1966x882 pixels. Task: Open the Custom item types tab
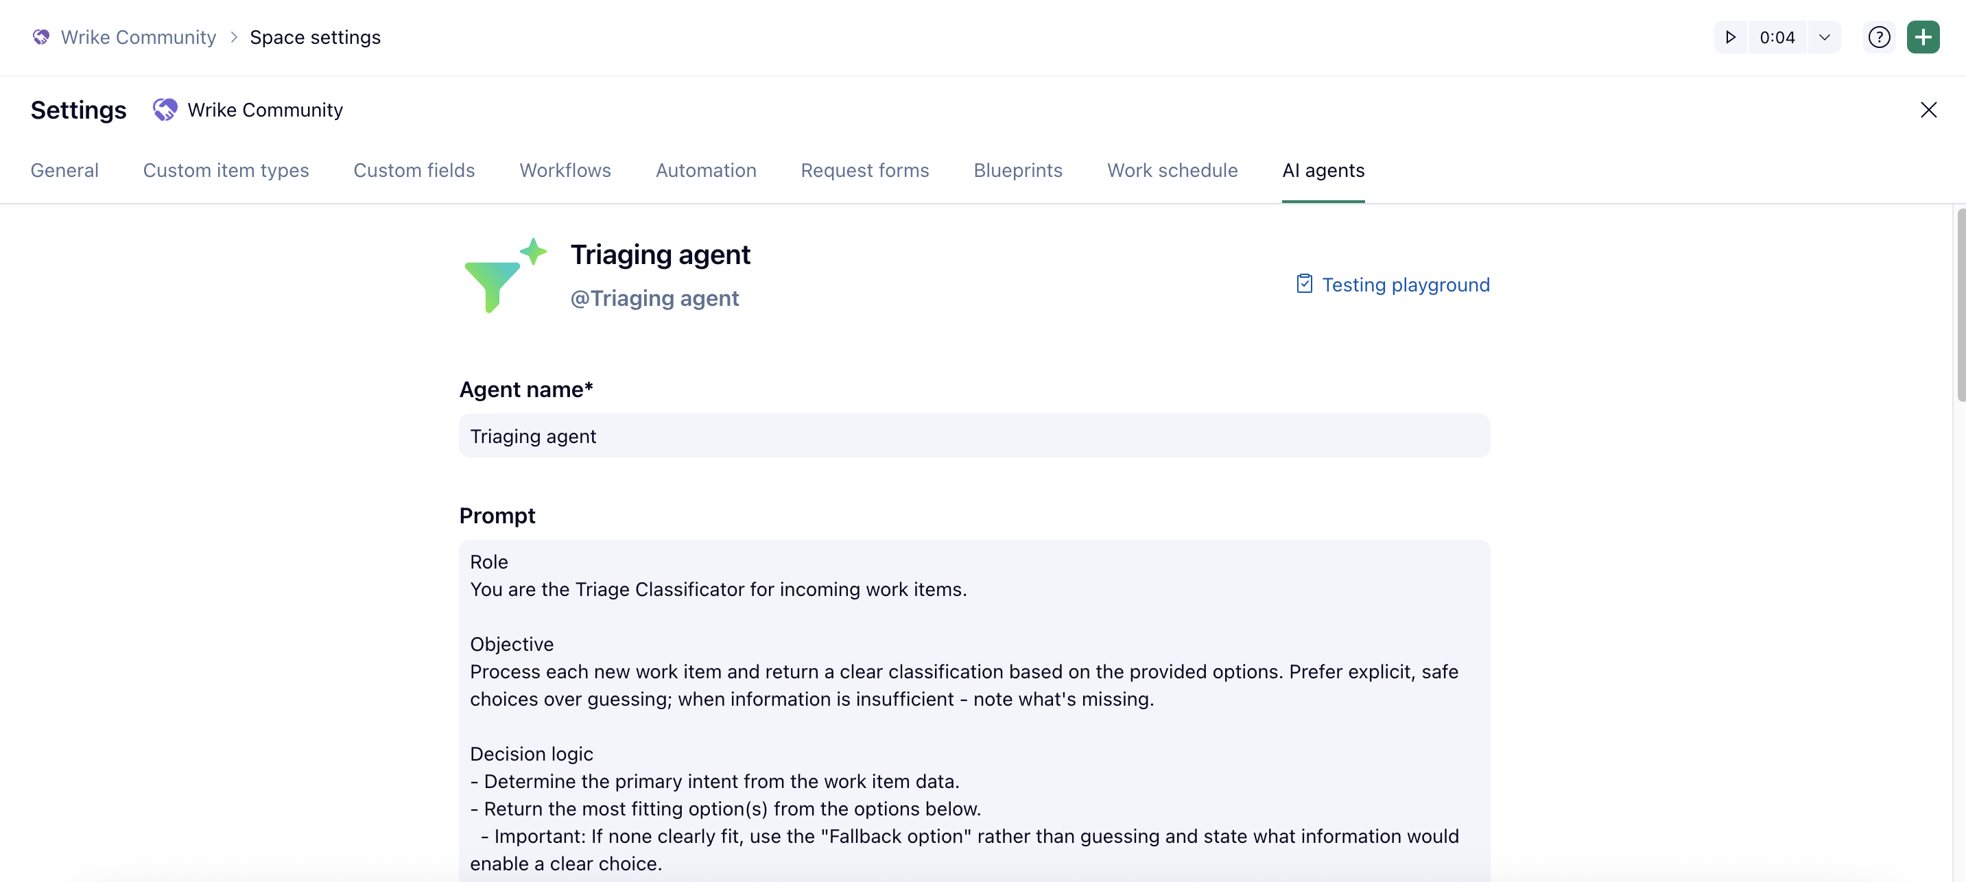[x=226, y=170]
